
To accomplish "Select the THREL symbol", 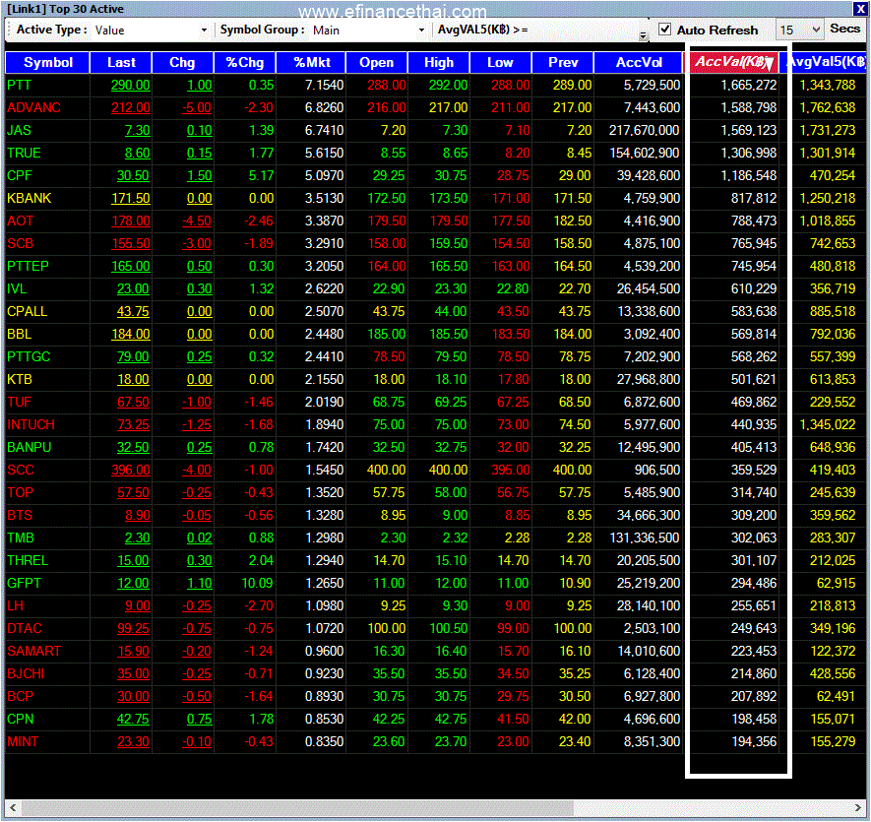I will (x=28, y=561).
